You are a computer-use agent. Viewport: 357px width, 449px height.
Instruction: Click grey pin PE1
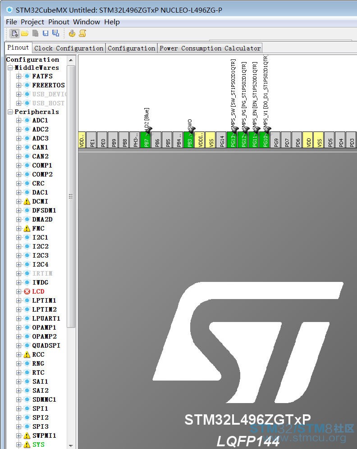pos(92,140)
